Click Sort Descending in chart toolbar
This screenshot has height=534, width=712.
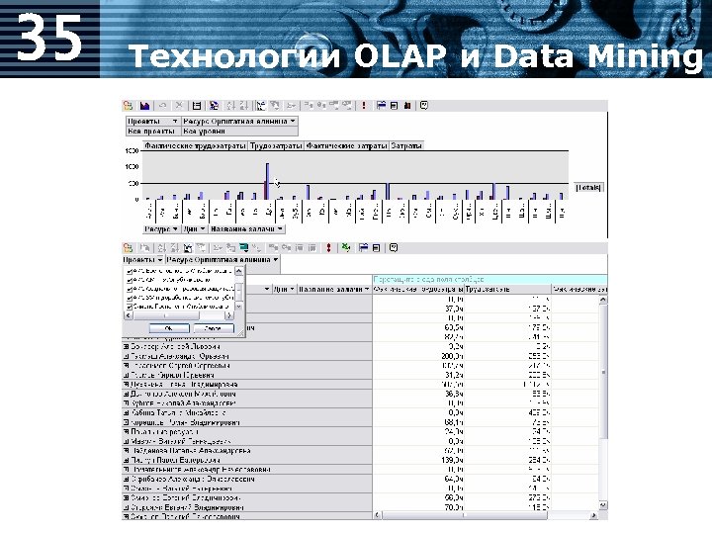coord(244,106)
